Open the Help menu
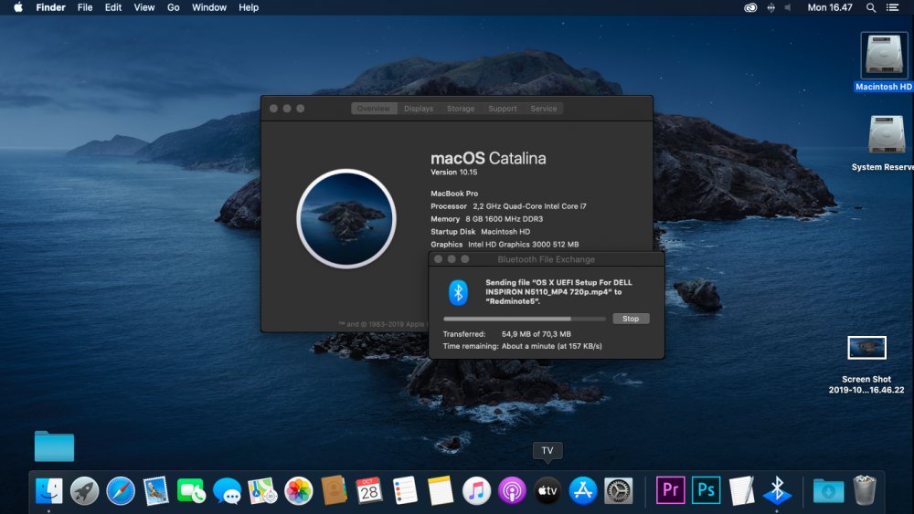Viewport: 914px width, 514px height. coord(249,7)
